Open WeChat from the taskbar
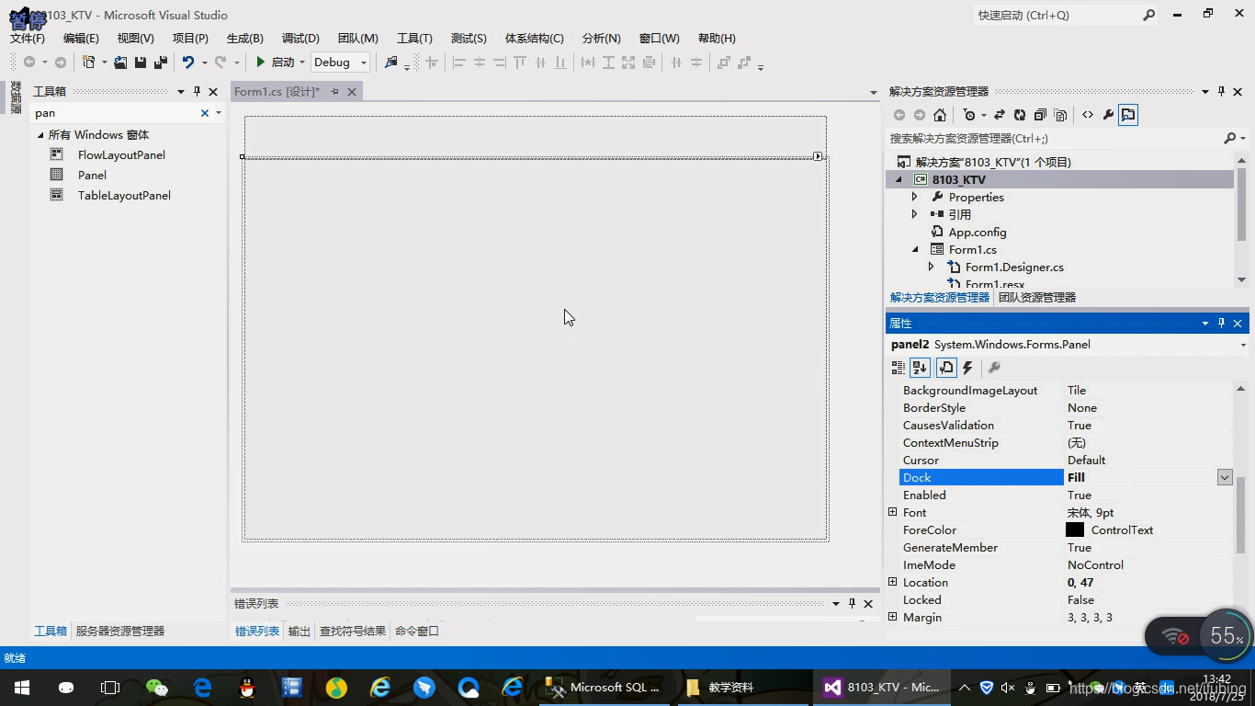 point(157,687)
